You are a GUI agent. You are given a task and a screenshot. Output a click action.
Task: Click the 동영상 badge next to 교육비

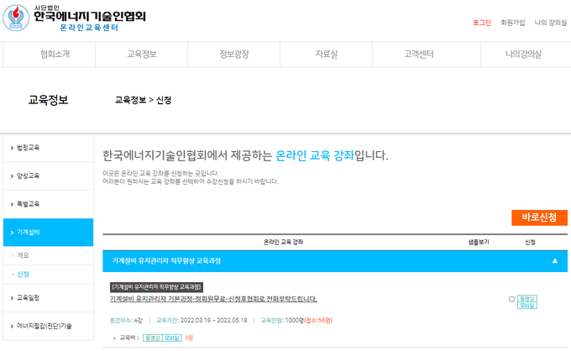click(x=152, y=338)
